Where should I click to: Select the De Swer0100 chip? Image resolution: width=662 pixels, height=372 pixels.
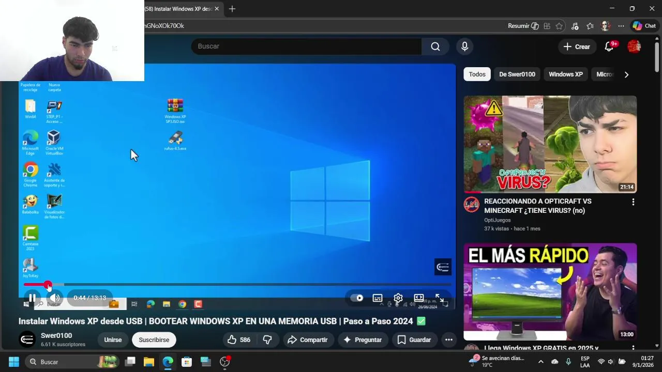tap(517, 74)
